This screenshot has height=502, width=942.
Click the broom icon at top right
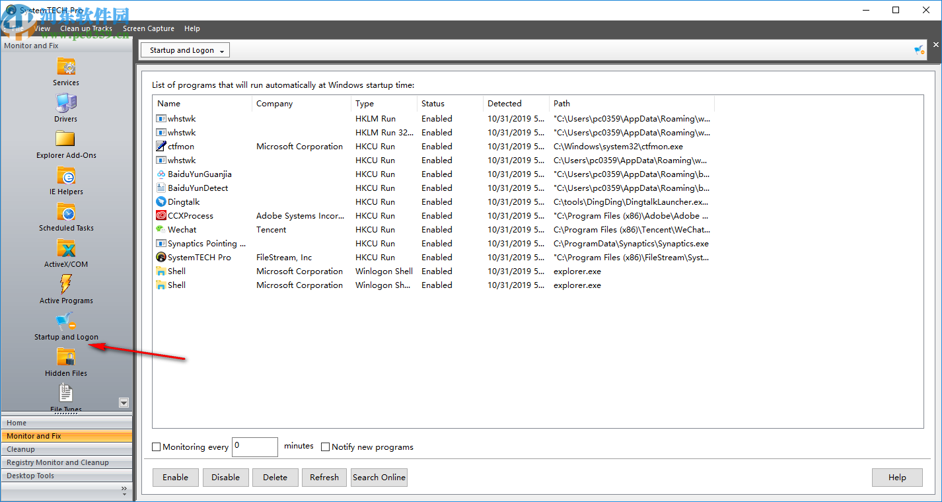click(x=919, y=50)
